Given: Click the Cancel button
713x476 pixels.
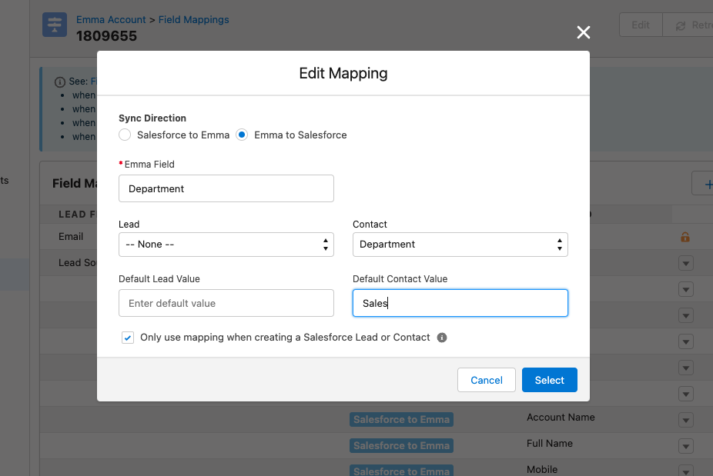Looking at the screenshot, I should (x=487, y=380).
